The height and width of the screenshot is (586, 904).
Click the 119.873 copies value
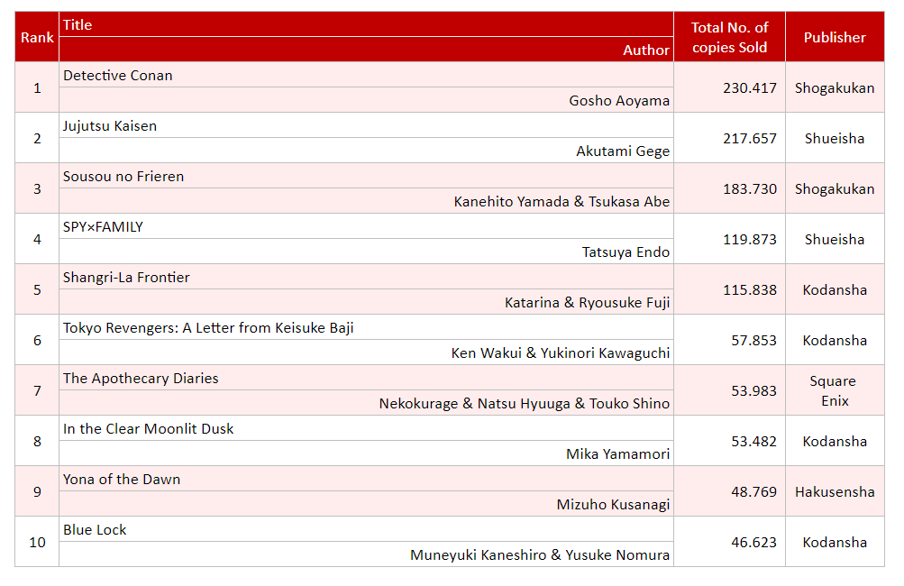click(x=750, y=240)
